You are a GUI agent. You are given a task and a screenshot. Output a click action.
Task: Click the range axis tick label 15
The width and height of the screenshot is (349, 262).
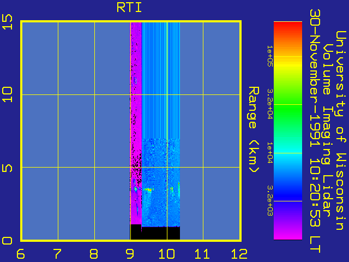[x=7, y=22]
